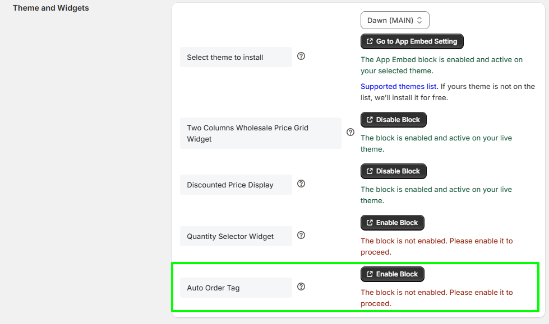Screen dimensions: 549x324
Task: Disable Block for Discounted Price Display
Action: (393, 171)
